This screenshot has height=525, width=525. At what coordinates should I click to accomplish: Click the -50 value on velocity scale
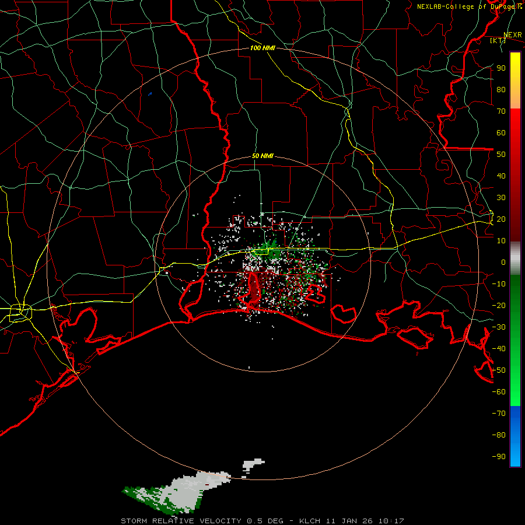point(499,370)
